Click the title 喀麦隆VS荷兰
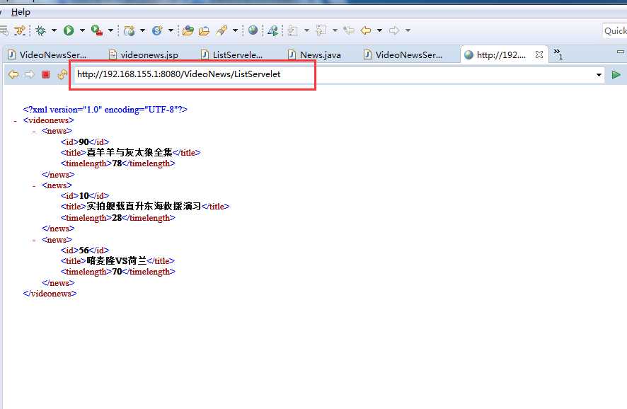Image resolution: width=627 pixels, height=409 pixels. [x=117, y=261]
